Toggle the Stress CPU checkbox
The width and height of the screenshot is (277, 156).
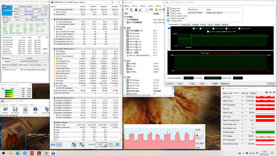click(171, 8)
